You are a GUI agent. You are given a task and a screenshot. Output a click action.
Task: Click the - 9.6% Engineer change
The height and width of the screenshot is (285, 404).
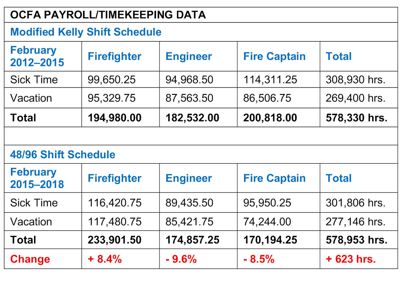coord(181,259)
